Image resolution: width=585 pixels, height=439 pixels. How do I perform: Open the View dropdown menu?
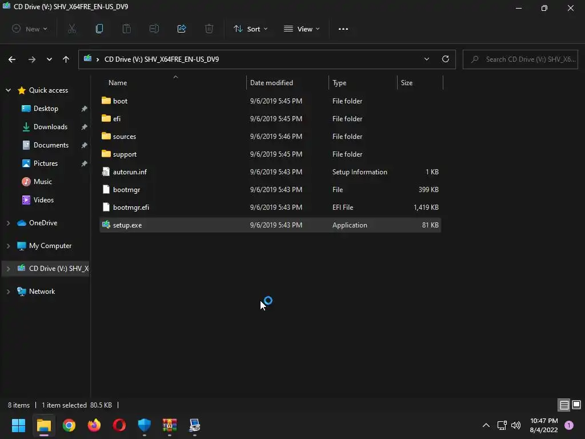tap(302, 29)
